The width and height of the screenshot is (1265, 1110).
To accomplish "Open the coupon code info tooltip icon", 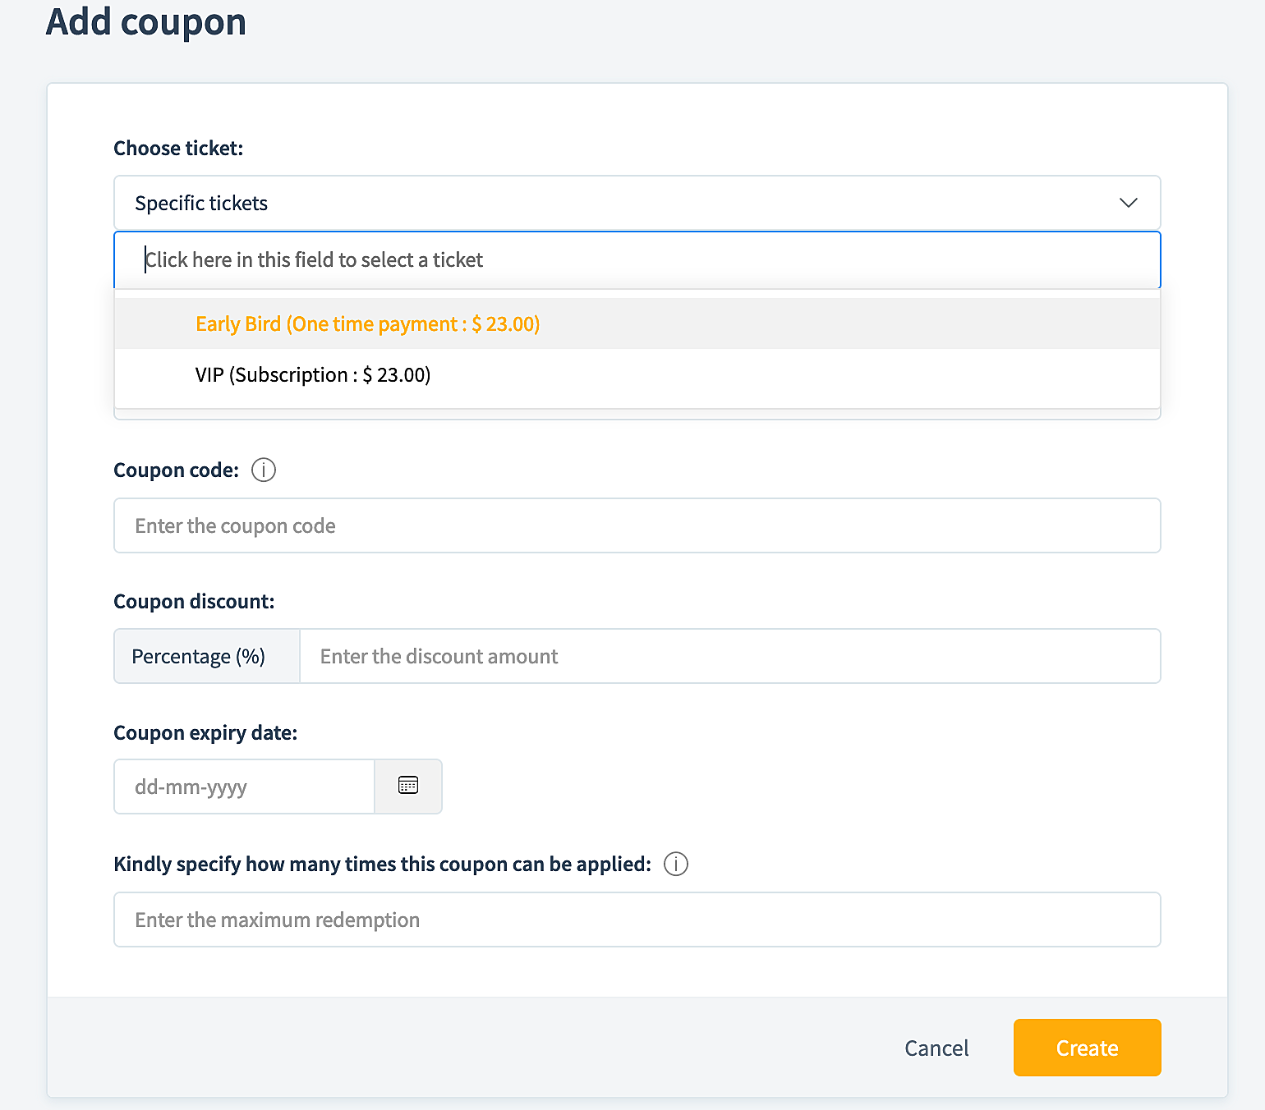I will tap(264, 470).
